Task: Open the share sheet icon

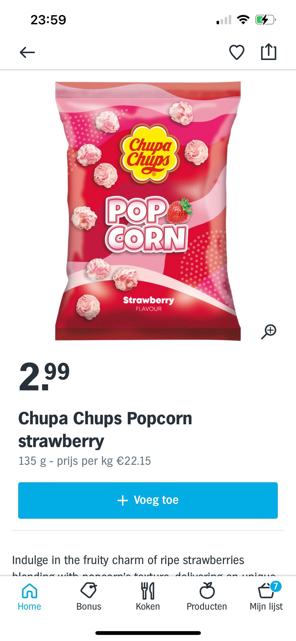Action: (268, 52)
